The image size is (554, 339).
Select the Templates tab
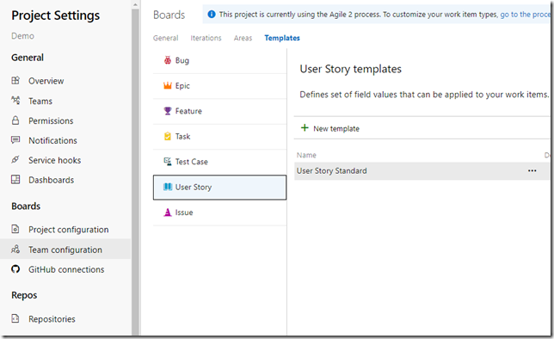[x=282, y=38]
